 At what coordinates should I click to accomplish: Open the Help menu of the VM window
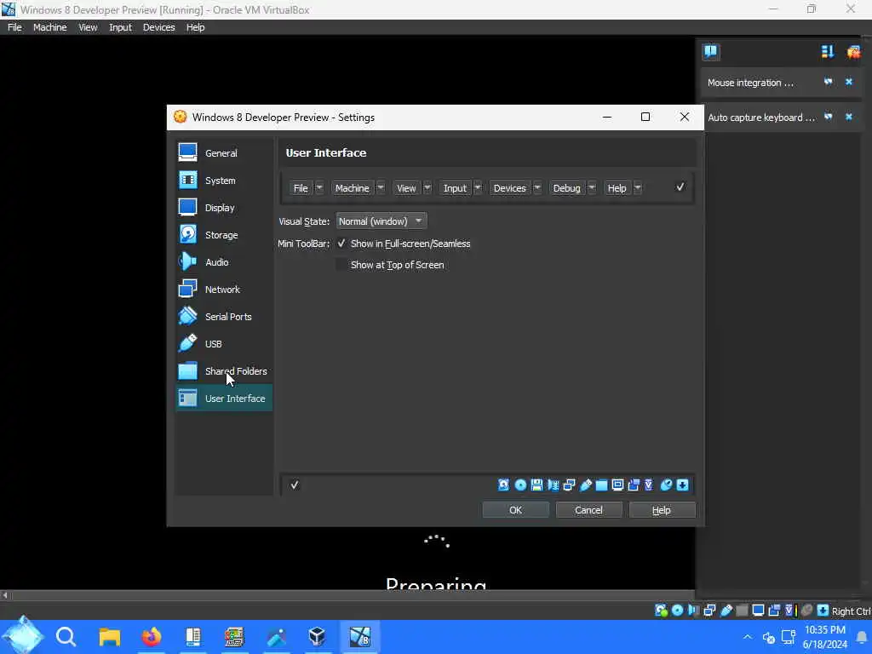[x=195, y=27]
